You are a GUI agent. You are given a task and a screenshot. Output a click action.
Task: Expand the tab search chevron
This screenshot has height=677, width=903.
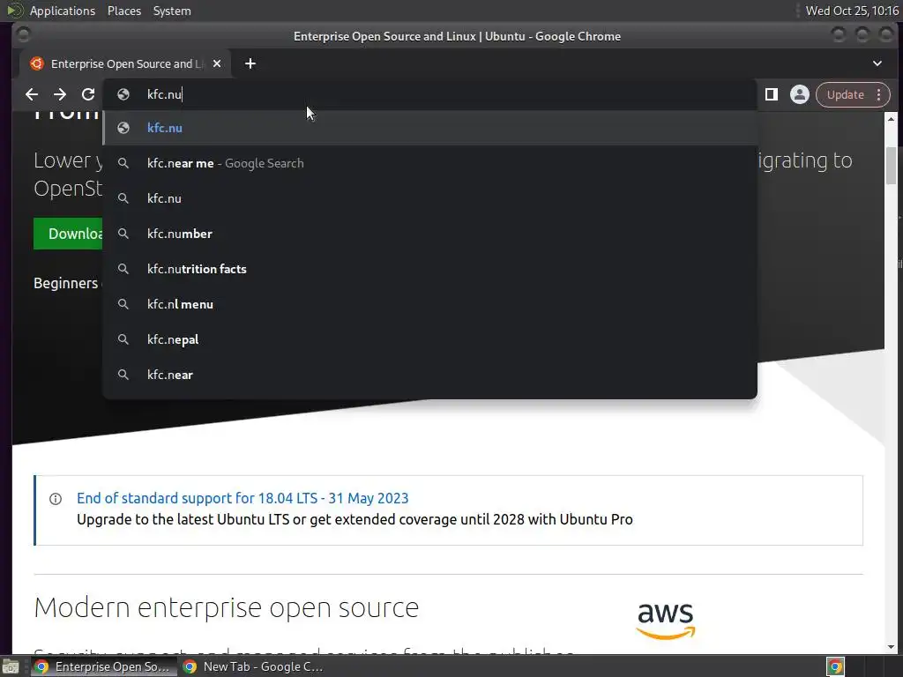(x=877, y=63)
